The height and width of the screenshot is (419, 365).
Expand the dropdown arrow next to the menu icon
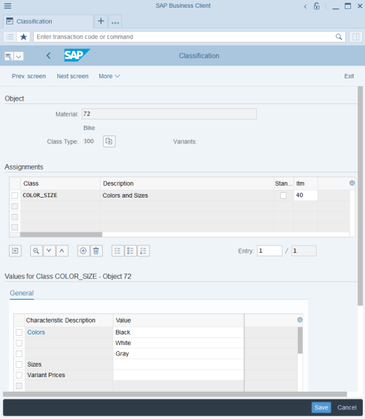click(18, 56)
